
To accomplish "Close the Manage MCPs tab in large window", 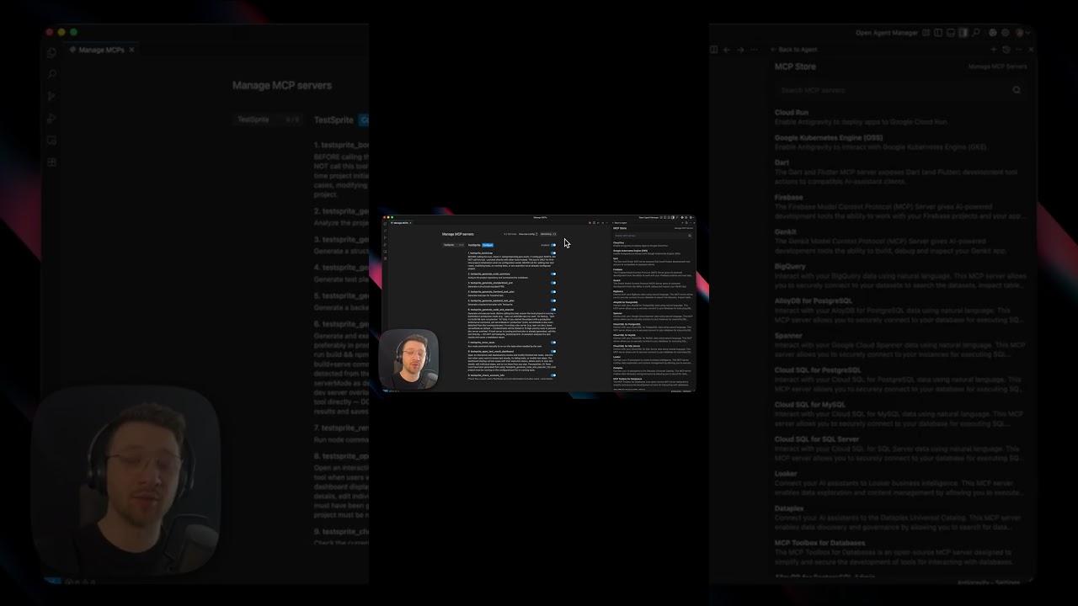I will tap(131, 50).
